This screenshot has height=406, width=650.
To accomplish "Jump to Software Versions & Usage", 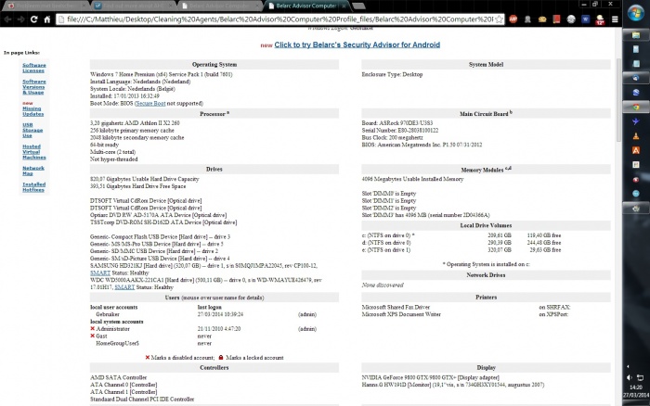I will 34,87.
